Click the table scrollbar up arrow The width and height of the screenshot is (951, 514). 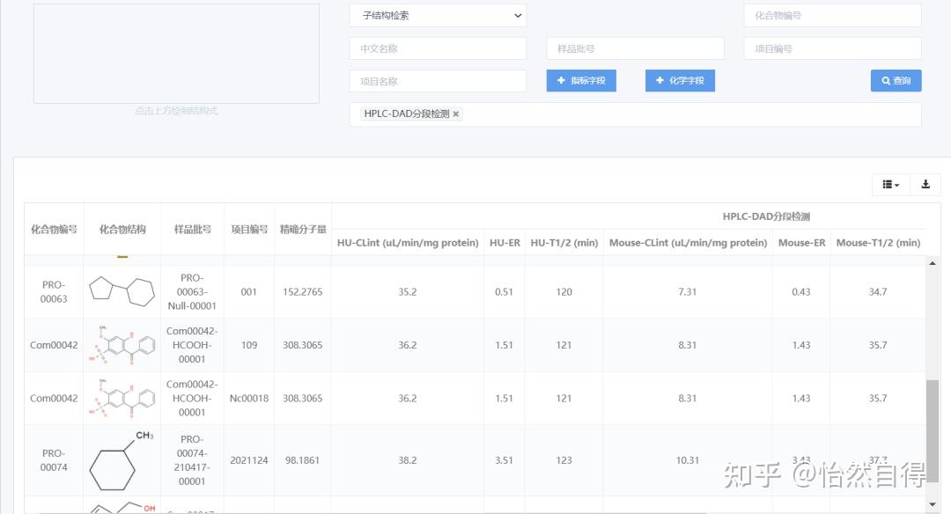(933, 263)
